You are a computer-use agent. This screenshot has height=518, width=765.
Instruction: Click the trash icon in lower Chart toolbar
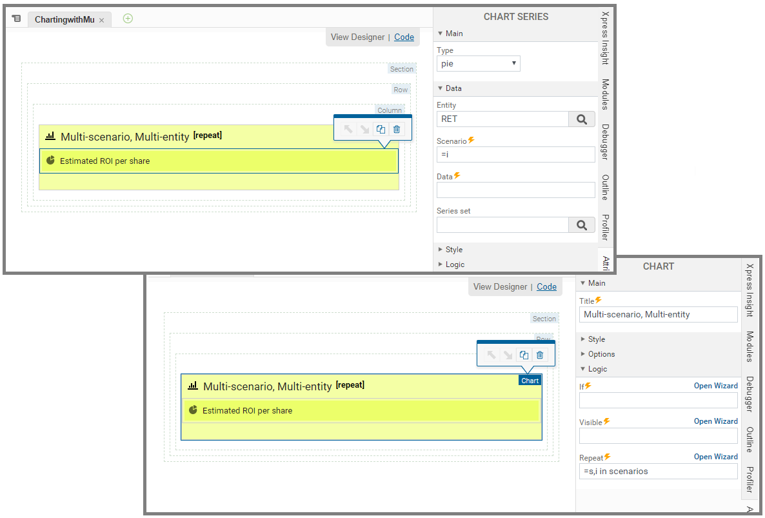click(540, 355)
